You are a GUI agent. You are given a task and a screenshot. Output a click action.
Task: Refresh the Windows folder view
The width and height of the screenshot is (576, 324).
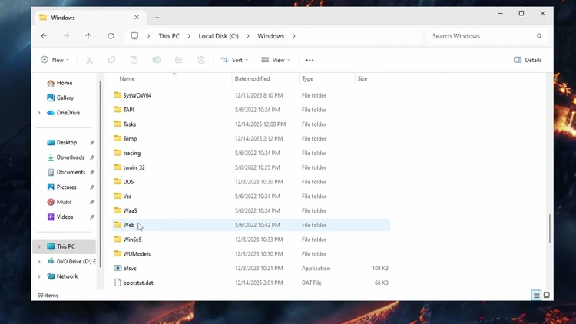click(x=111, y=36)
